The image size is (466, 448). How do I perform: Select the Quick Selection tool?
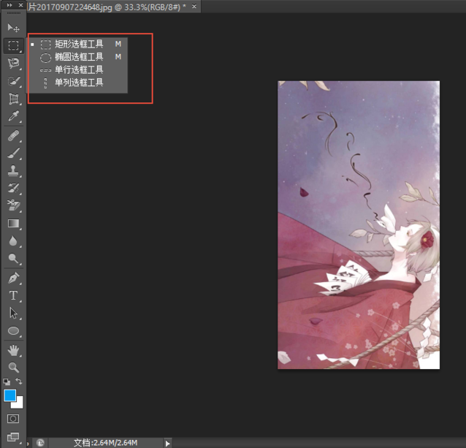pyautogui.click(x=13, y=81)
